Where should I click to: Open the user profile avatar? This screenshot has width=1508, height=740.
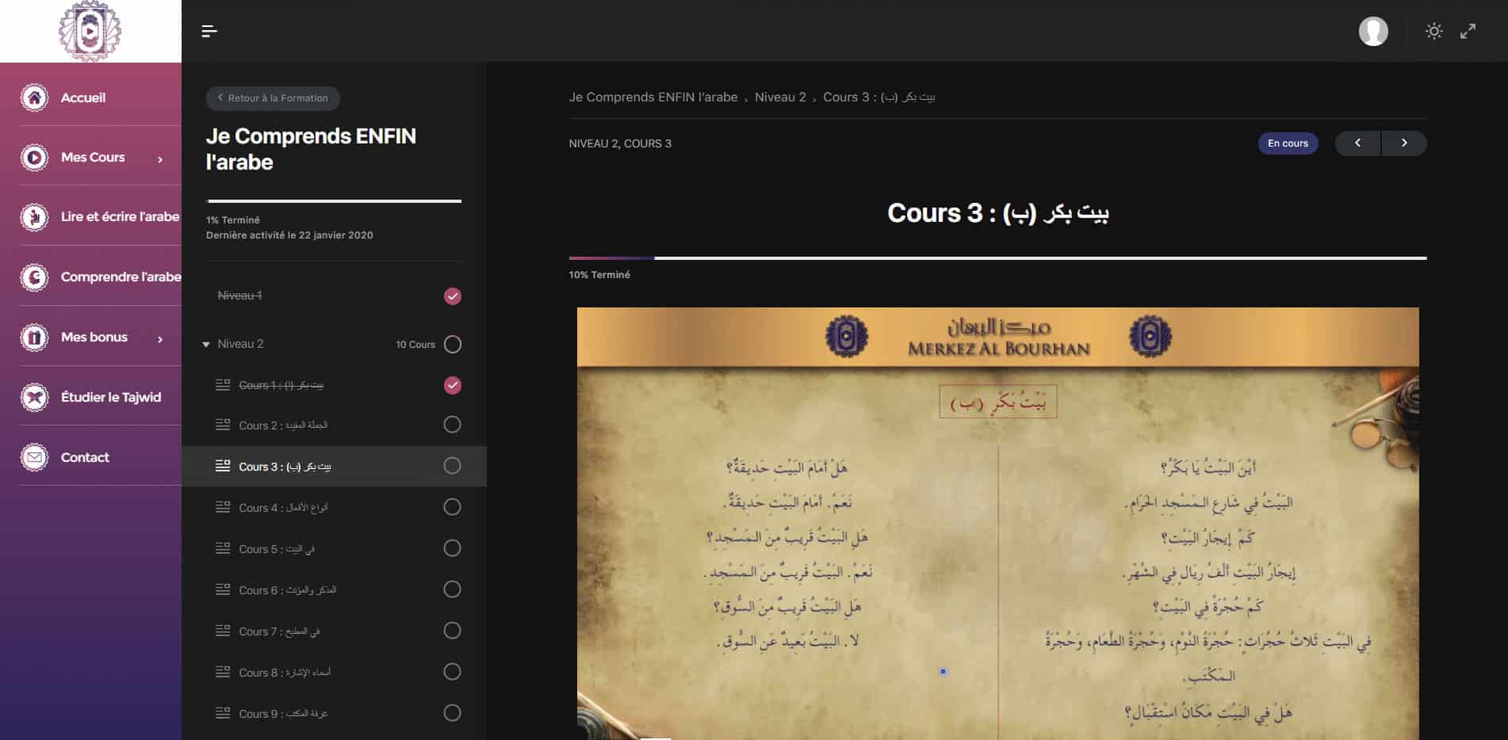click(x=1373, y=31)
